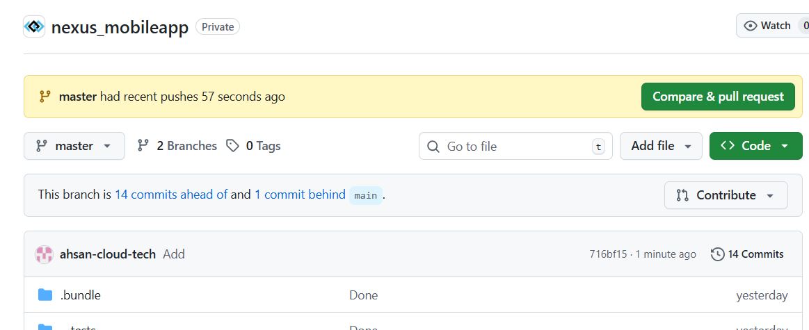View the 716bf15 commit hash link
809x330 pixels.
tap(606, 254)
